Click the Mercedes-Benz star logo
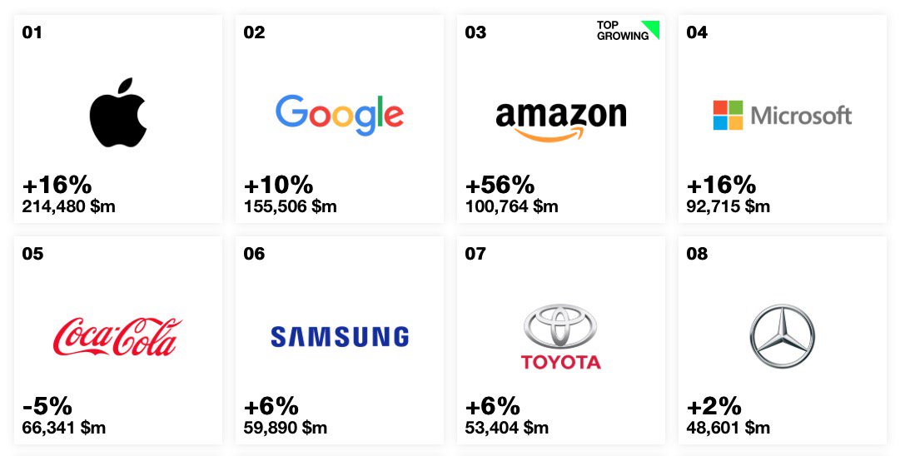Screen dimensions: 900x456 (x=782, y=335)
